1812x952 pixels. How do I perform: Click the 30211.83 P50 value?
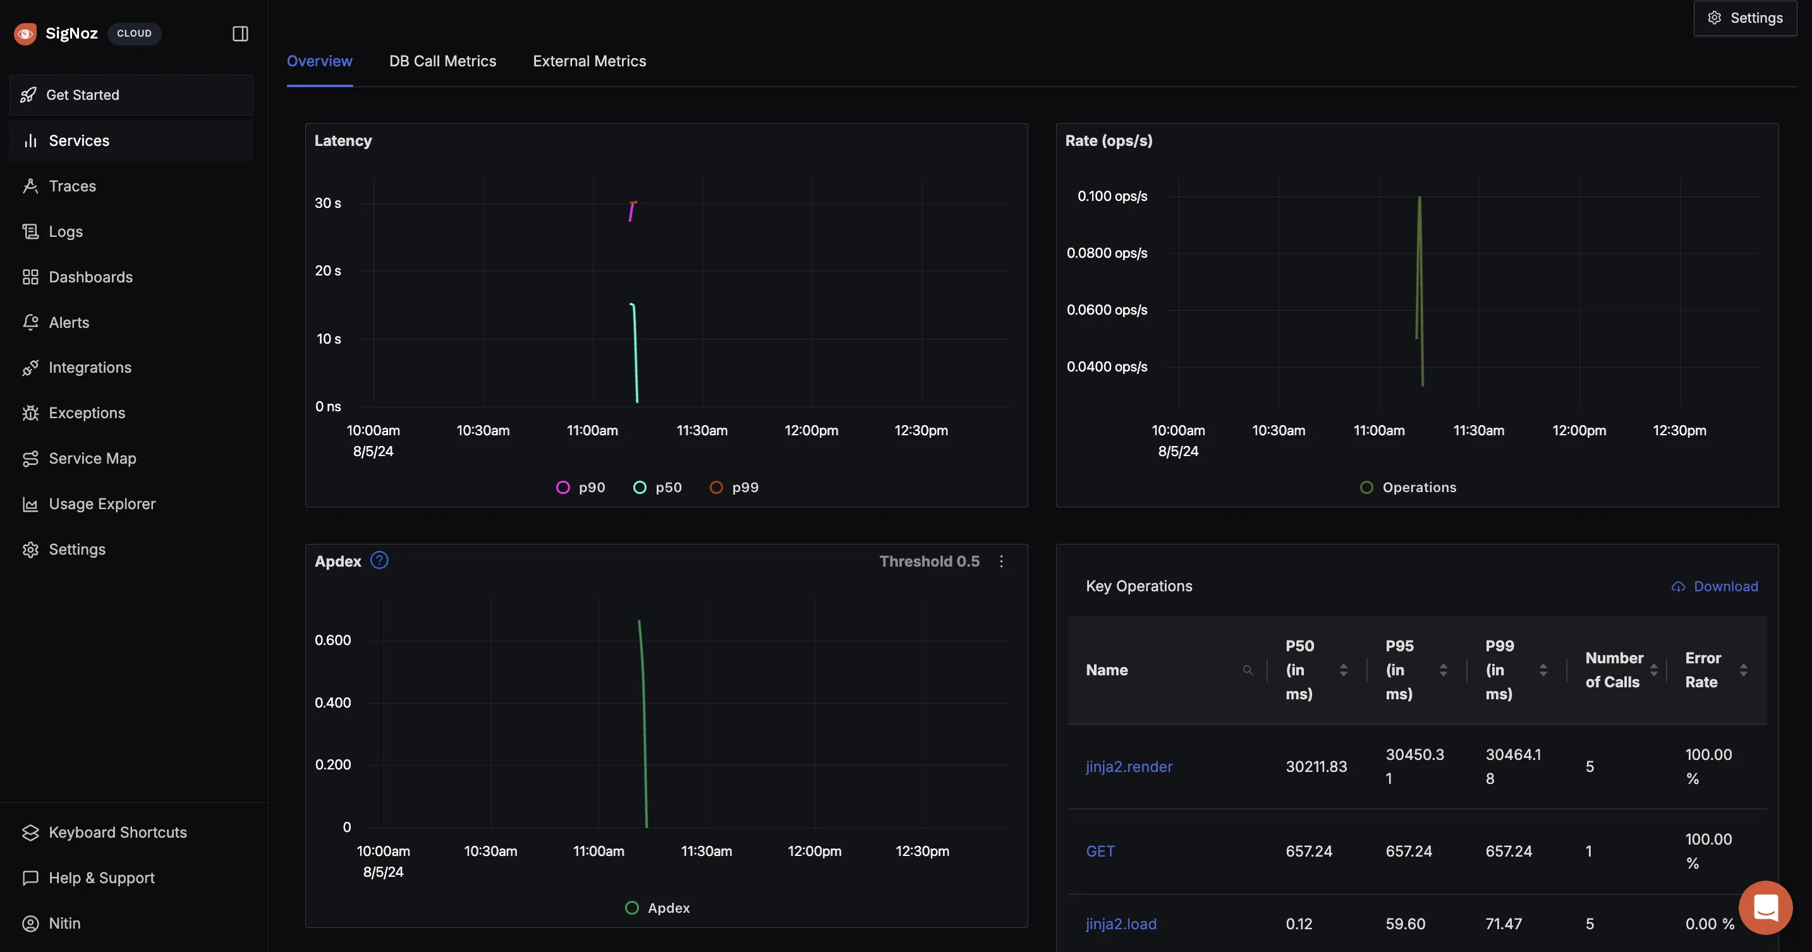click(1316, 766)
